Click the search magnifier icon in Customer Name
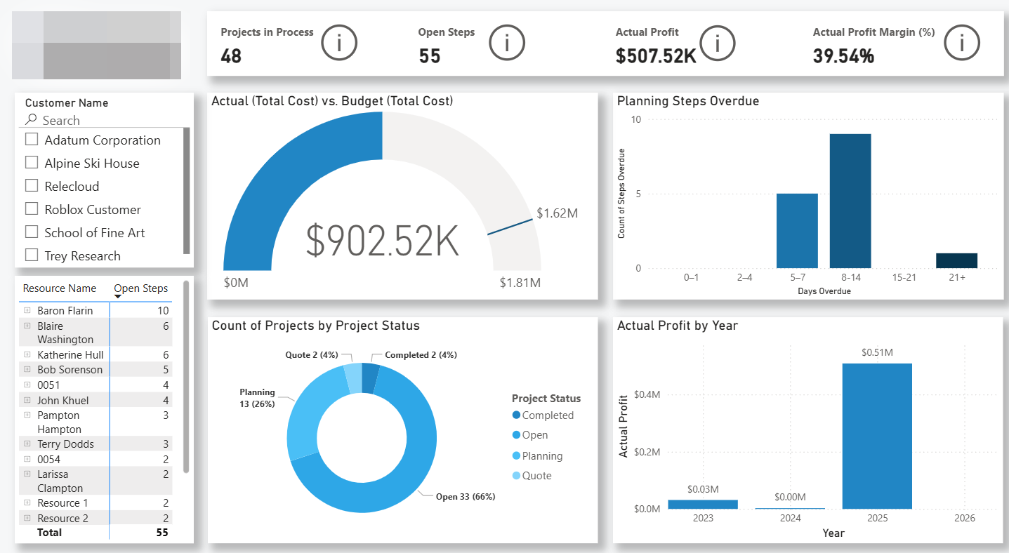 (31, 120)
